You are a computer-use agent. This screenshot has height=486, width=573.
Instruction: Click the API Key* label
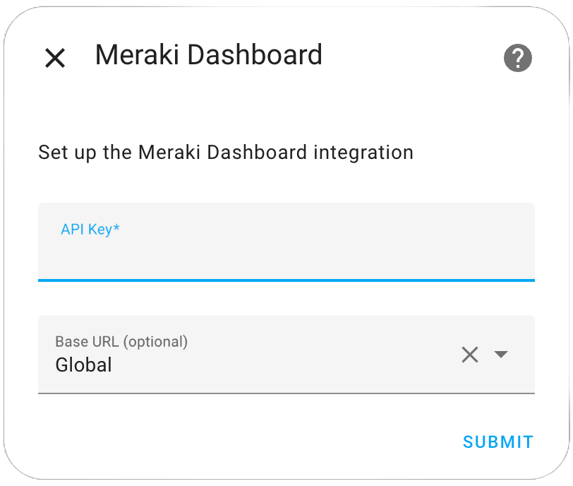coord(90,230)
